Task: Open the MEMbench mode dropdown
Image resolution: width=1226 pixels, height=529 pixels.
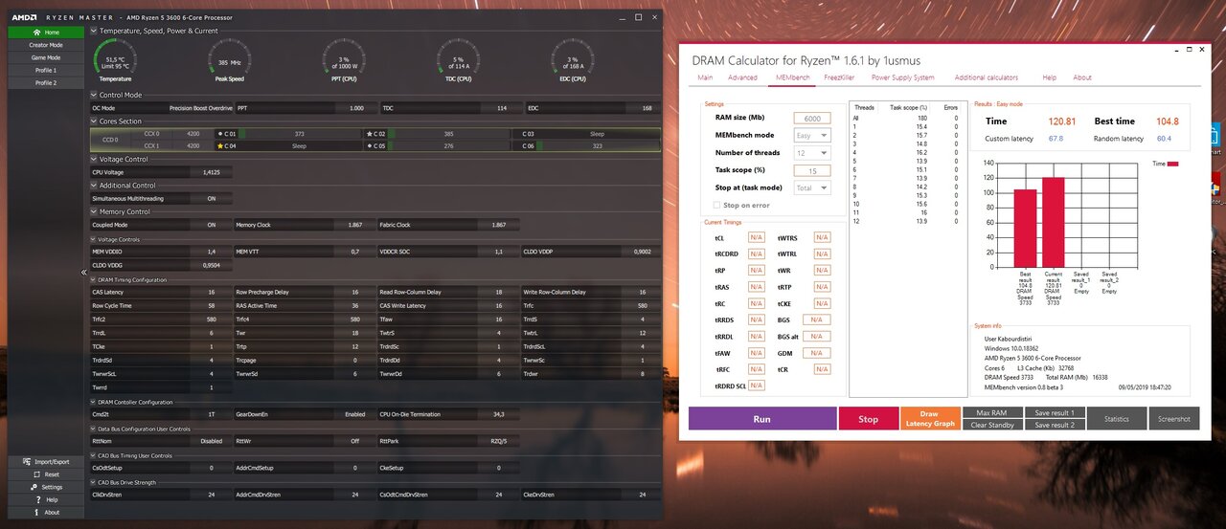Action: (812, 136)
